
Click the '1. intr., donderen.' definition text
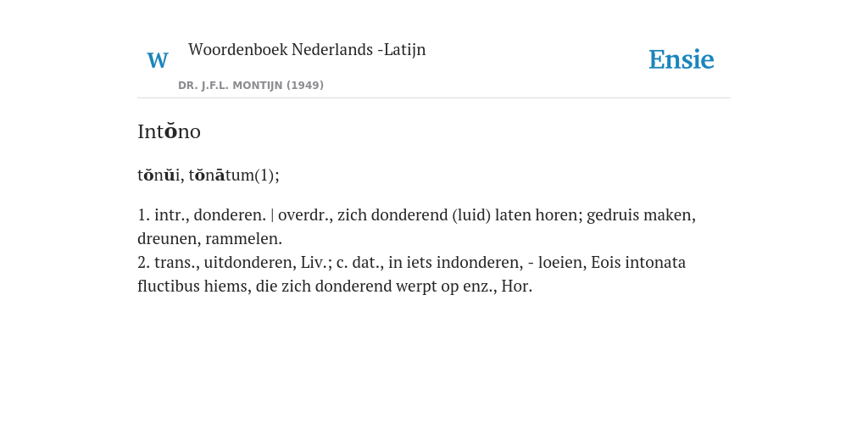[x=202, y=214]
